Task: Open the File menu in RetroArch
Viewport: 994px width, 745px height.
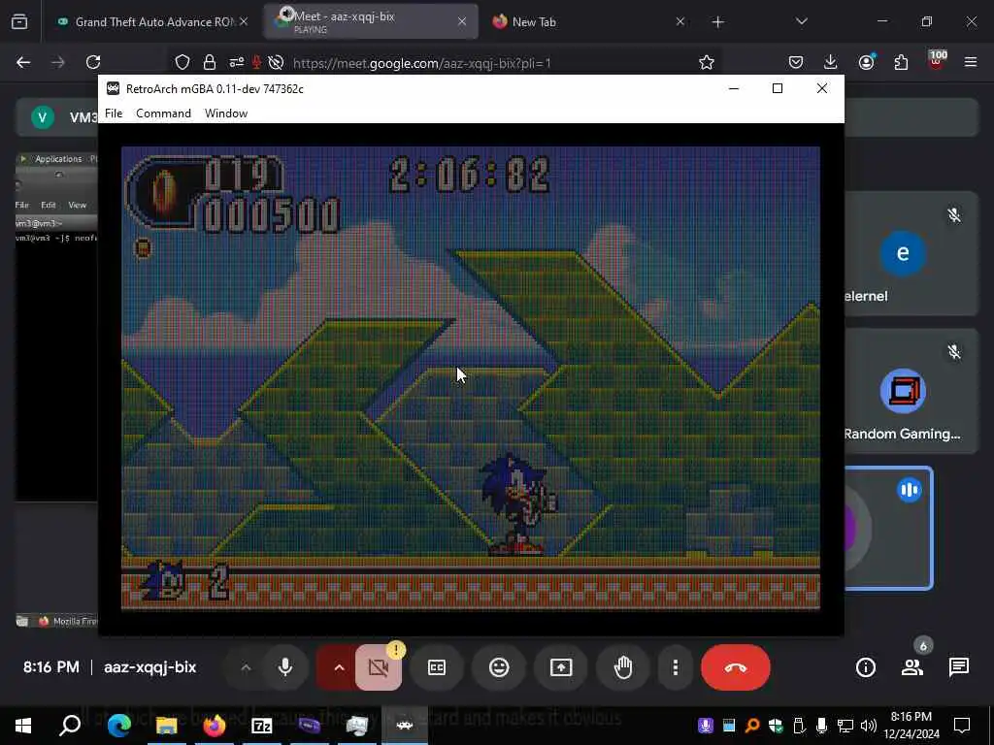Action: (x=114, y=113)
